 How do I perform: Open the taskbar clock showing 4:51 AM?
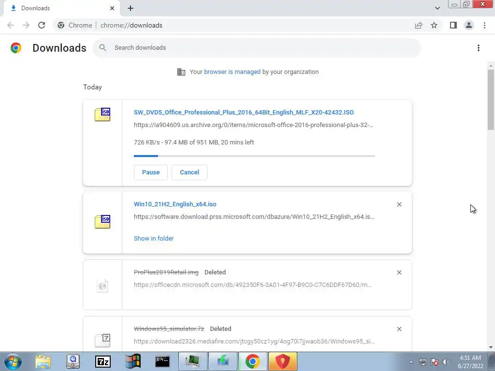pos(470,362)
